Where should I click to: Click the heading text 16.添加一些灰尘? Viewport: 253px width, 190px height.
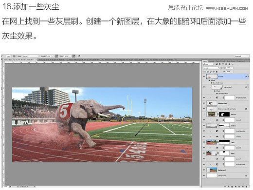point(31,7)
